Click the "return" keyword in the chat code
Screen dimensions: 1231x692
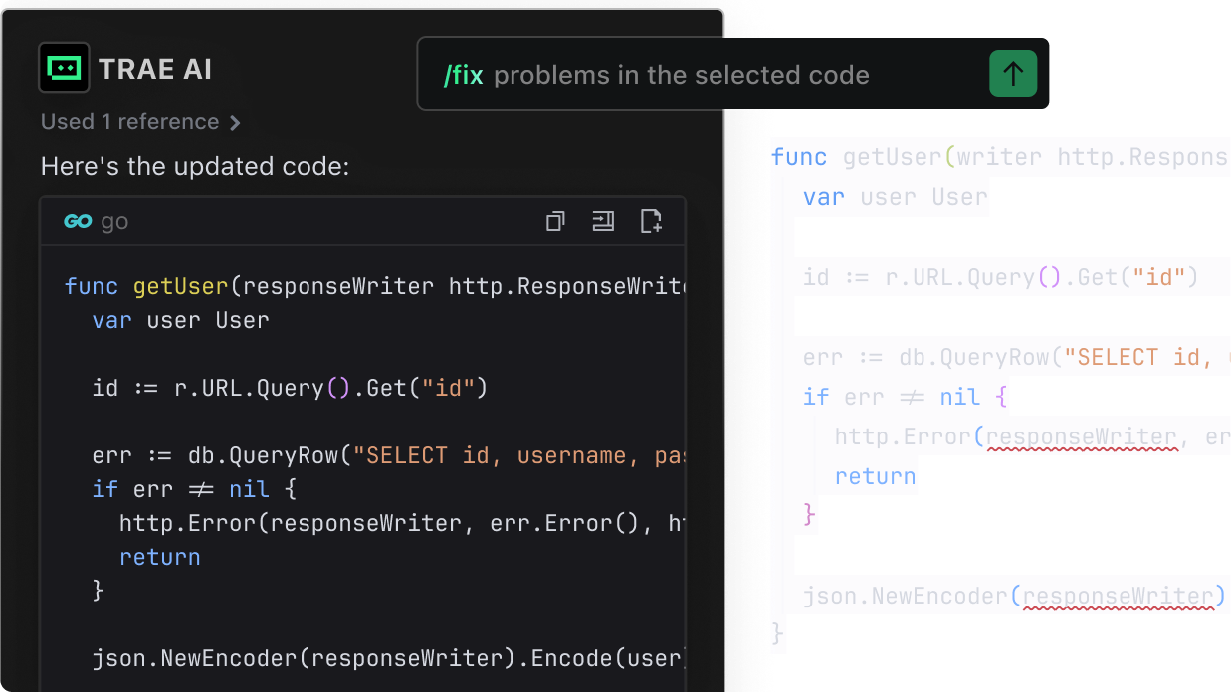pyautogui.click(x=160, y=557)
